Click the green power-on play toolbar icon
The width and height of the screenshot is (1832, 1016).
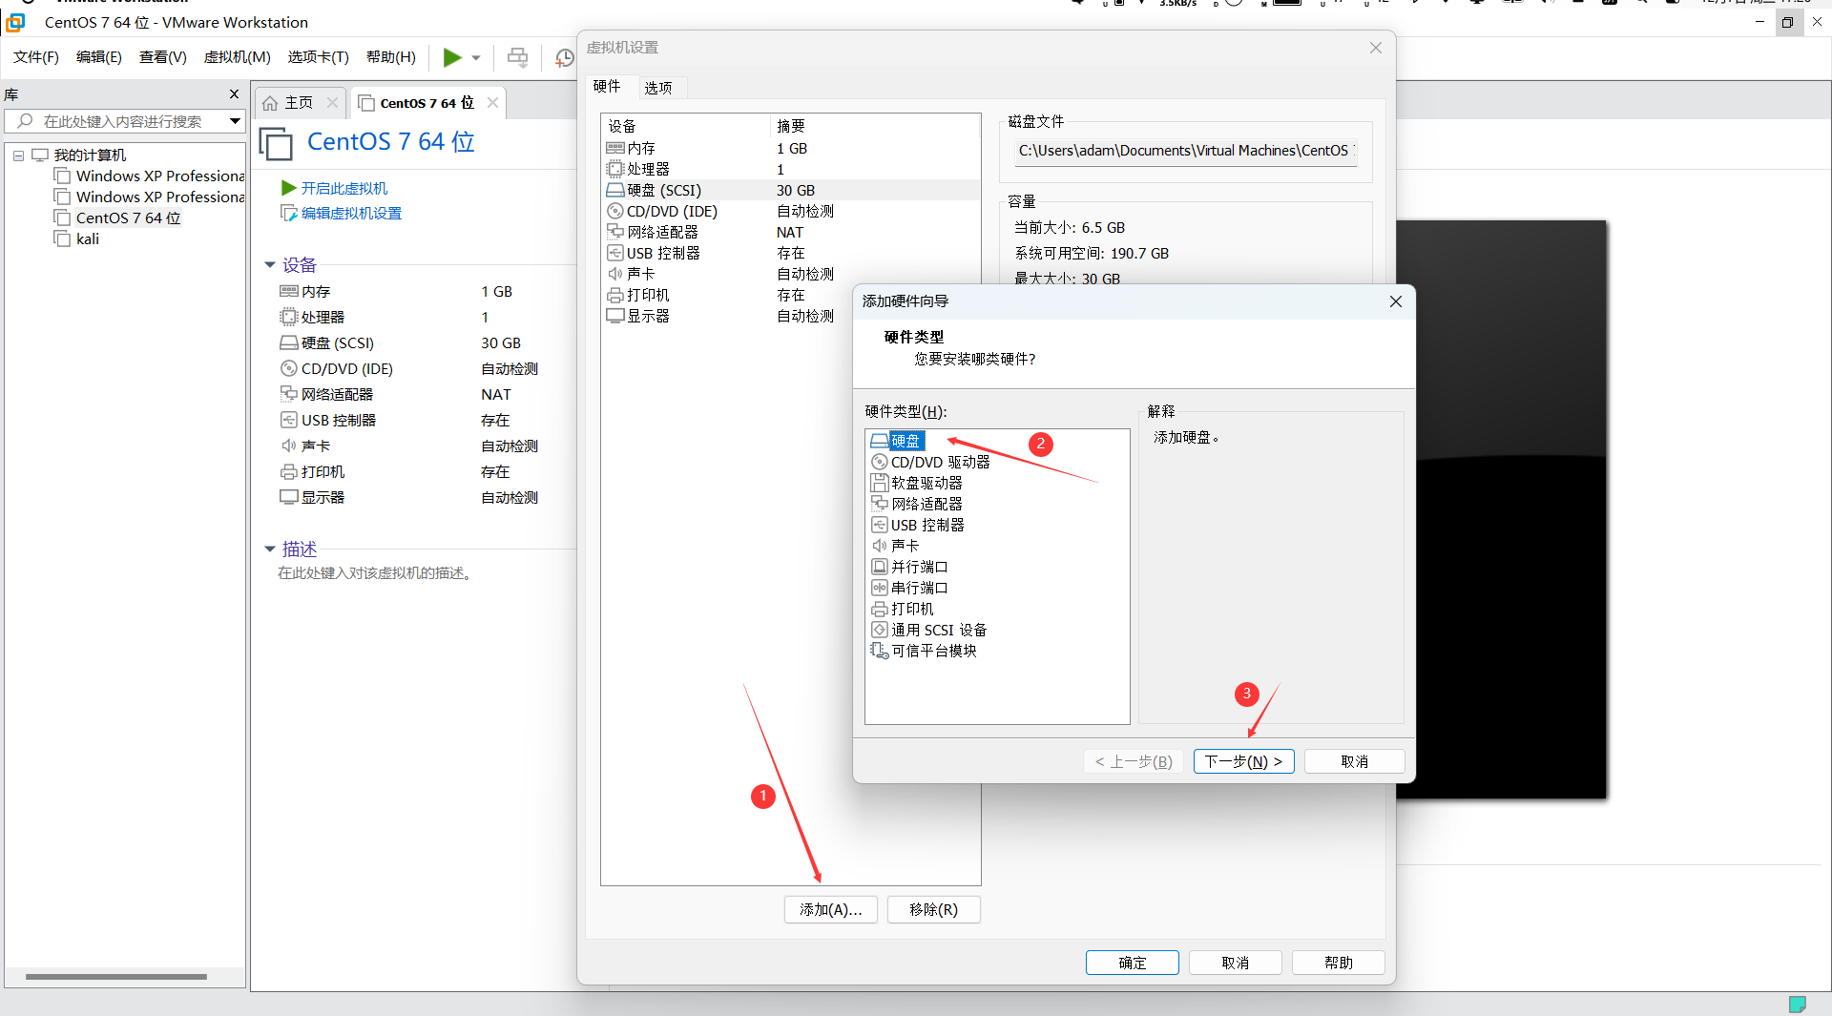(x=452, y=58)
